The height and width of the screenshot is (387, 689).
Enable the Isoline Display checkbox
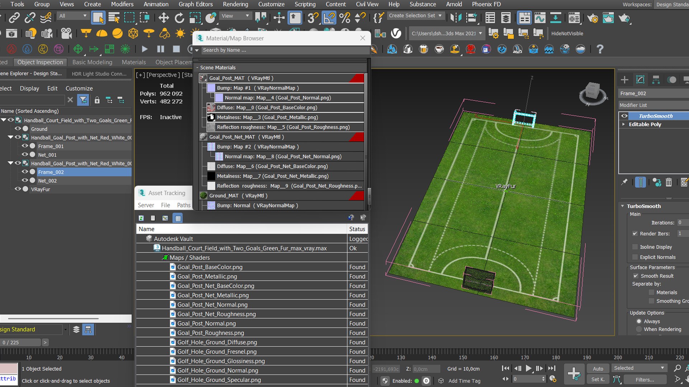[x=635, y=247]
